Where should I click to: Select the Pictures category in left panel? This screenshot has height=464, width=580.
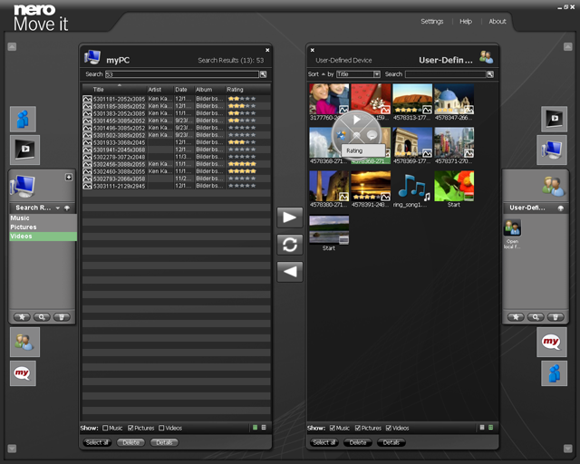point(43,227)
